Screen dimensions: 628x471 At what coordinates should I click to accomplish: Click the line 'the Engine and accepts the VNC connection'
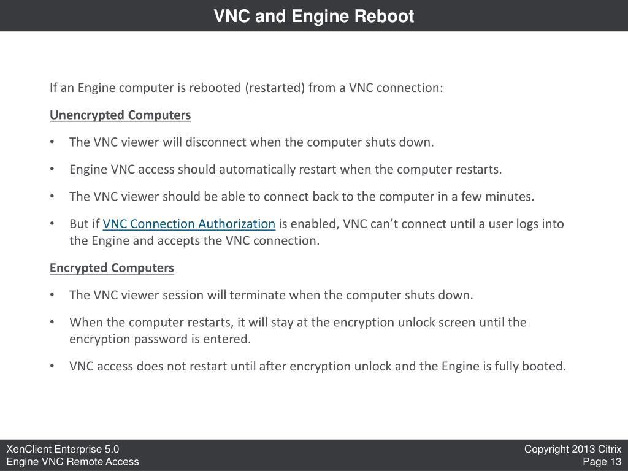click(x=194, y=240)
